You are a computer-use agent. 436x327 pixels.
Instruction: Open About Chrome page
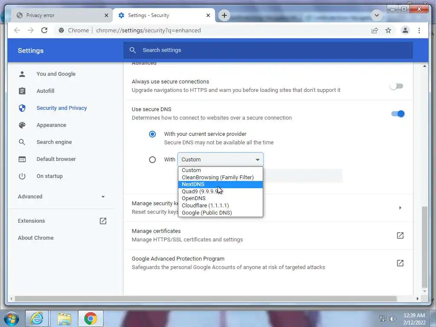coord(36,238)
